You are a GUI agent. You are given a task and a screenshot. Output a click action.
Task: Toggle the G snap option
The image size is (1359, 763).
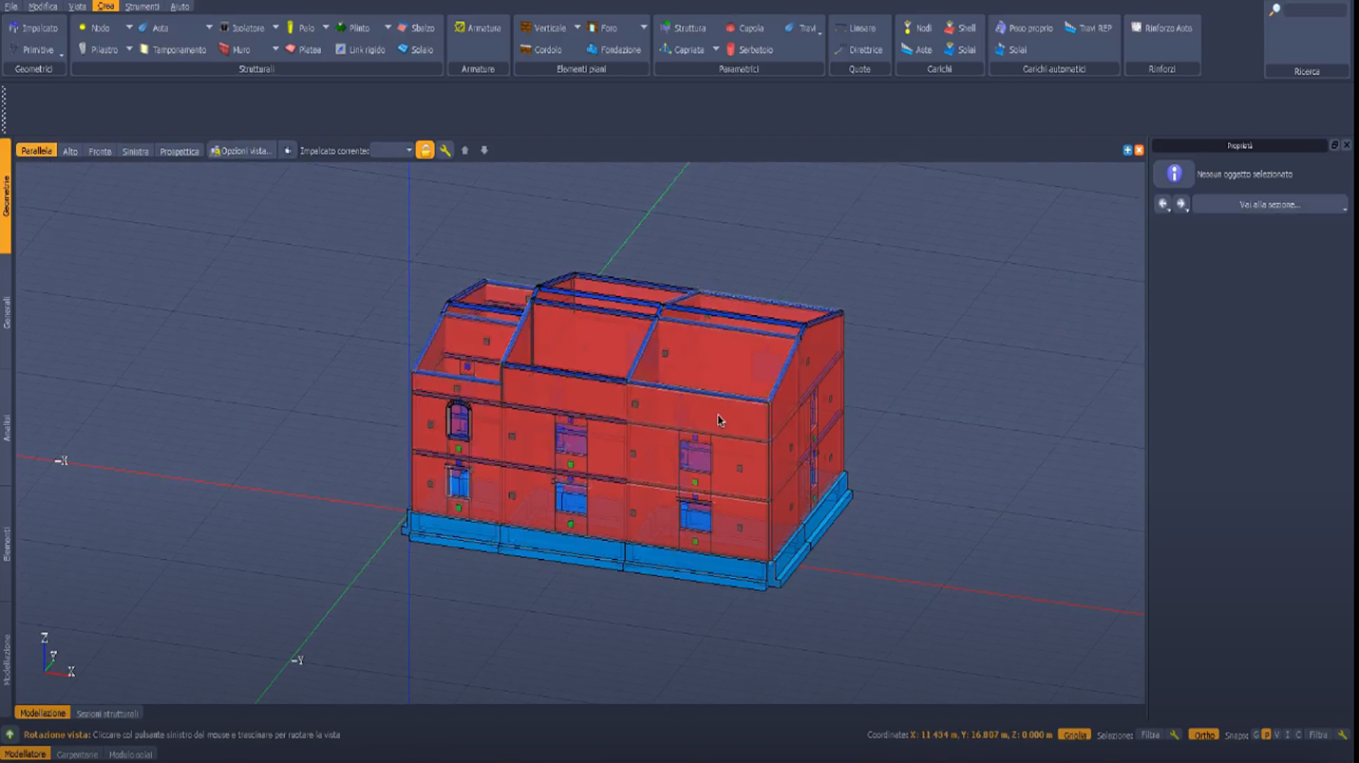coord(1255,735)
